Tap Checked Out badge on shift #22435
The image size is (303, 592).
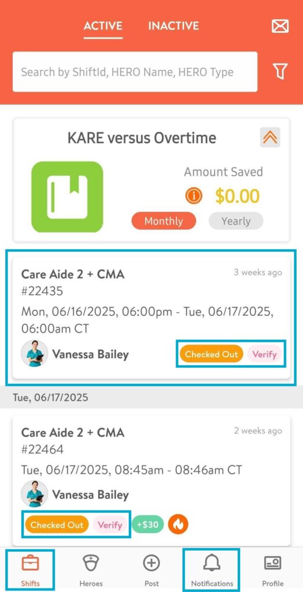211,354
